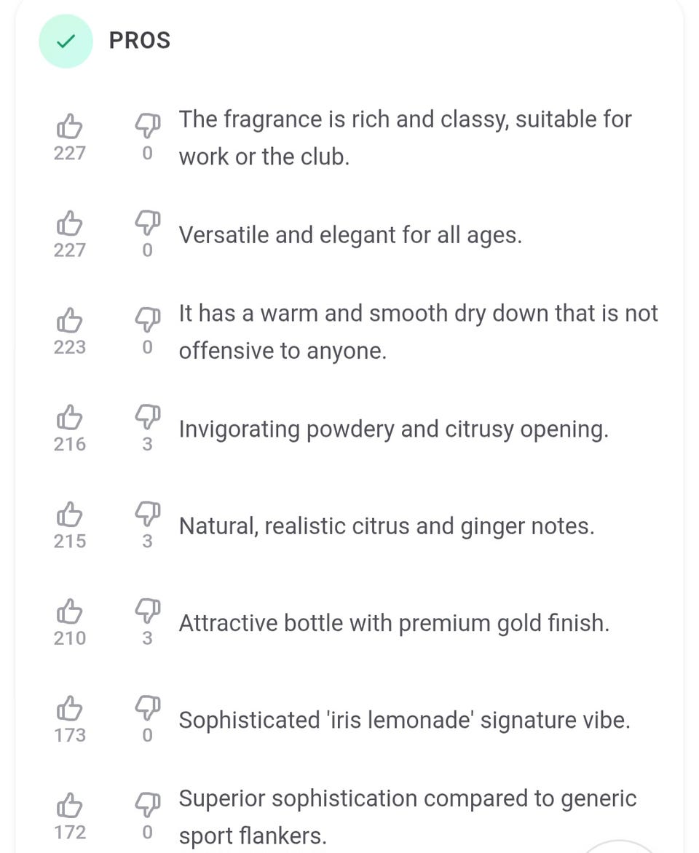Downvote 'Invigorating powdery and citrusy opening'
Screen dimensions: 699x853
click(148, 417)
